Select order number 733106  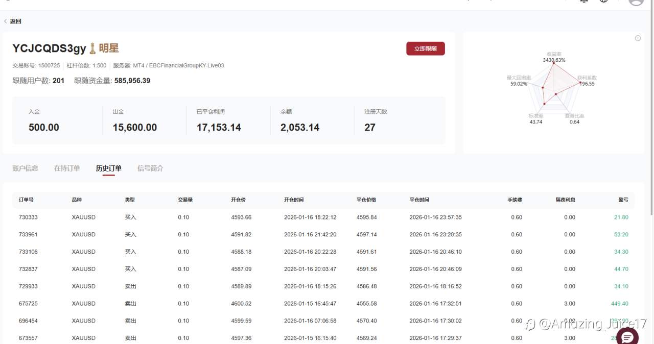coord(28,252)
